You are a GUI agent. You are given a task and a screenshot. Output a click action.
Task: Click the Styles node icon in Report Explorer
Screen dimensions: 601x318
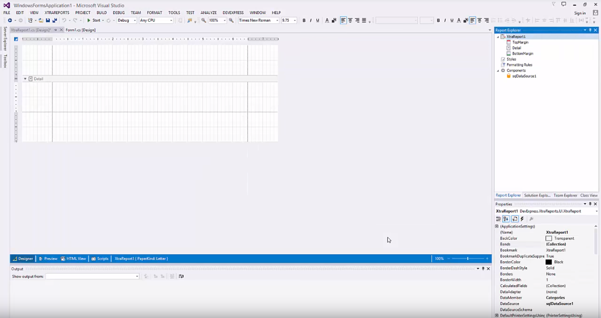(x=503, y=59)
